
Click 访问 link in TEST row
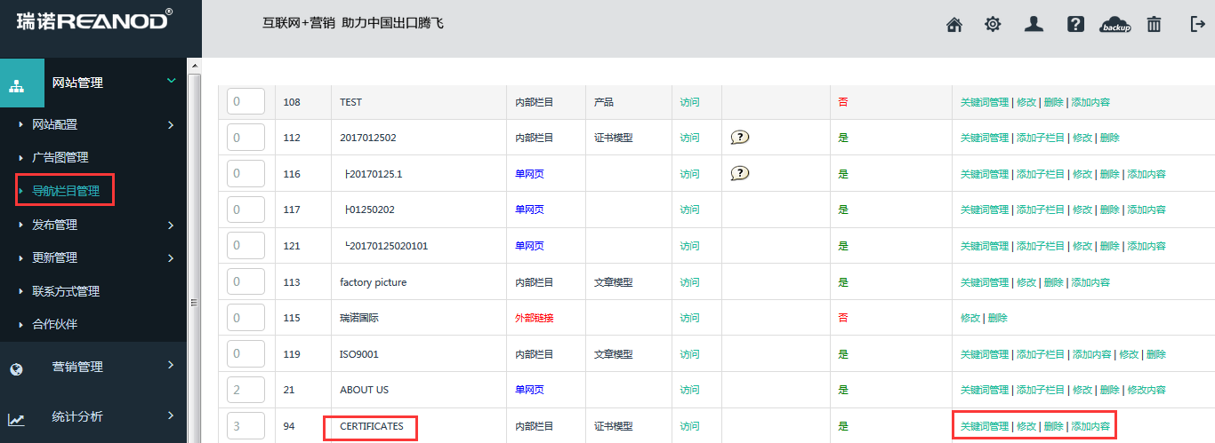click(x=689, y=102)
